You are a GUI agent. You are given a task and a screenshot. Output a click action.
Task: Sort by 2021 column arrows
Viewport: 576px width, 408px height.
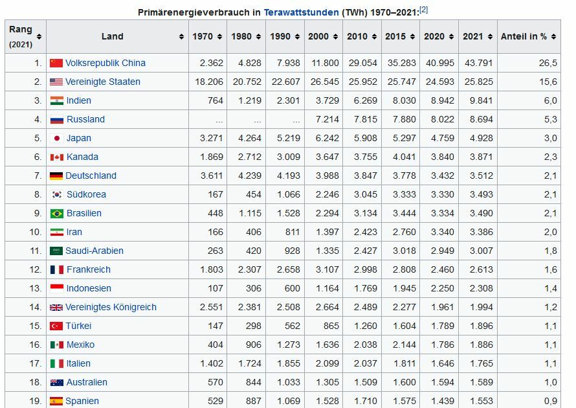click(490, 36)
